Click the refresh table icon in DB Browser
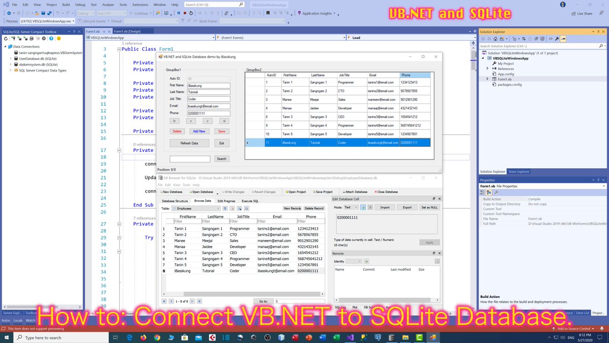The image size is (609, 343). coord(225,208)
